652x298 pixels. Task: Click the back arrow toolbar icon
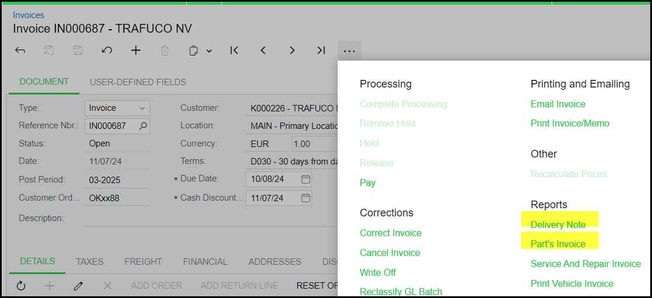[x=20, y=51]
